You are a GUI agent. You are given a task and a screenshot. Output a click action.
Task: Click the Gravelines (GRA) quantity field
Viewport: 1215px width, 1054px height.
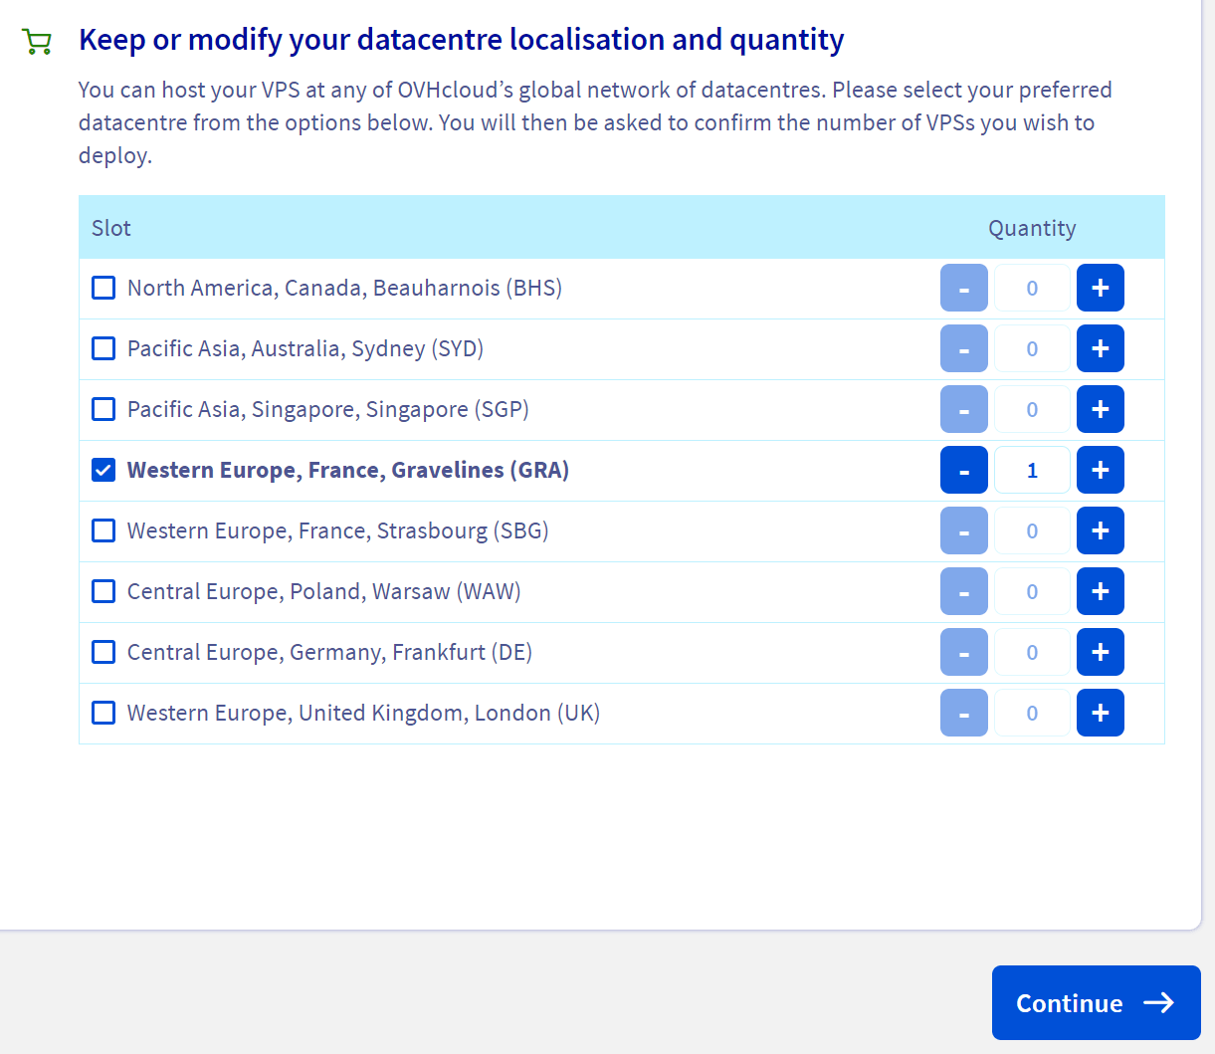1032,470
